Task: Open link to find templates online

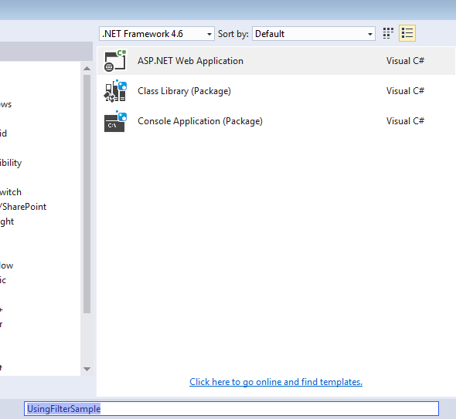Action: (276, 382)
